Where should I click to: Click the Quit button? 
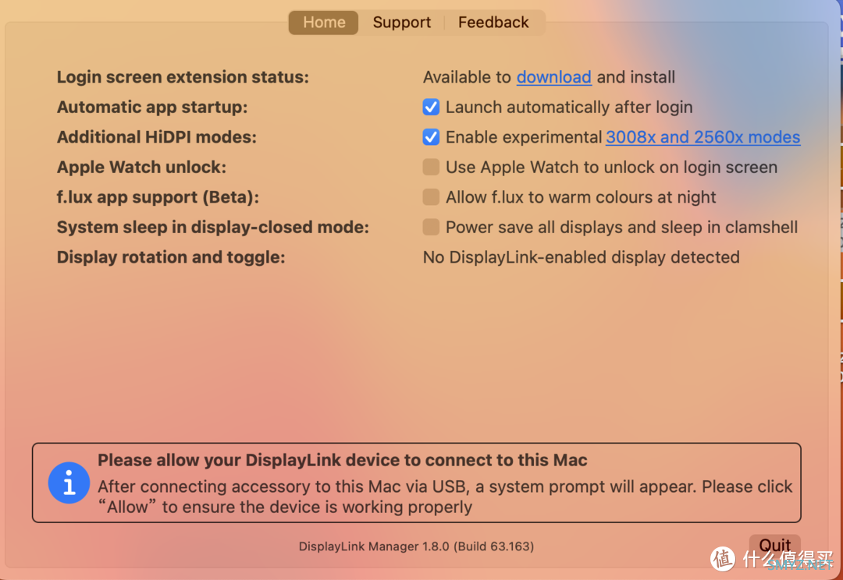coord(775,546)
